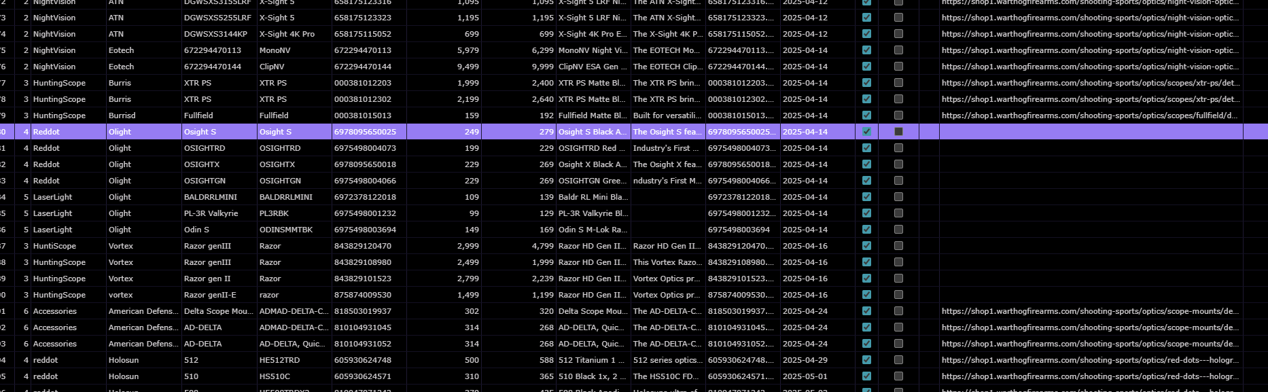1268x392 pixels.
Task: Select the 'X-Sight 4K Pro E...' description cell
Action: click(x=593, y=34)
